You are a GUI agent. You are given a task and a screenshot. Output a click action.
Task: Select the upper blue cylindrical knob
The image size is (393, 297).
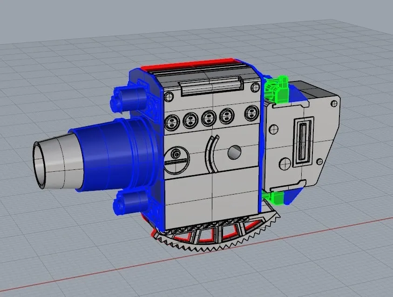(x=129, y=99)
